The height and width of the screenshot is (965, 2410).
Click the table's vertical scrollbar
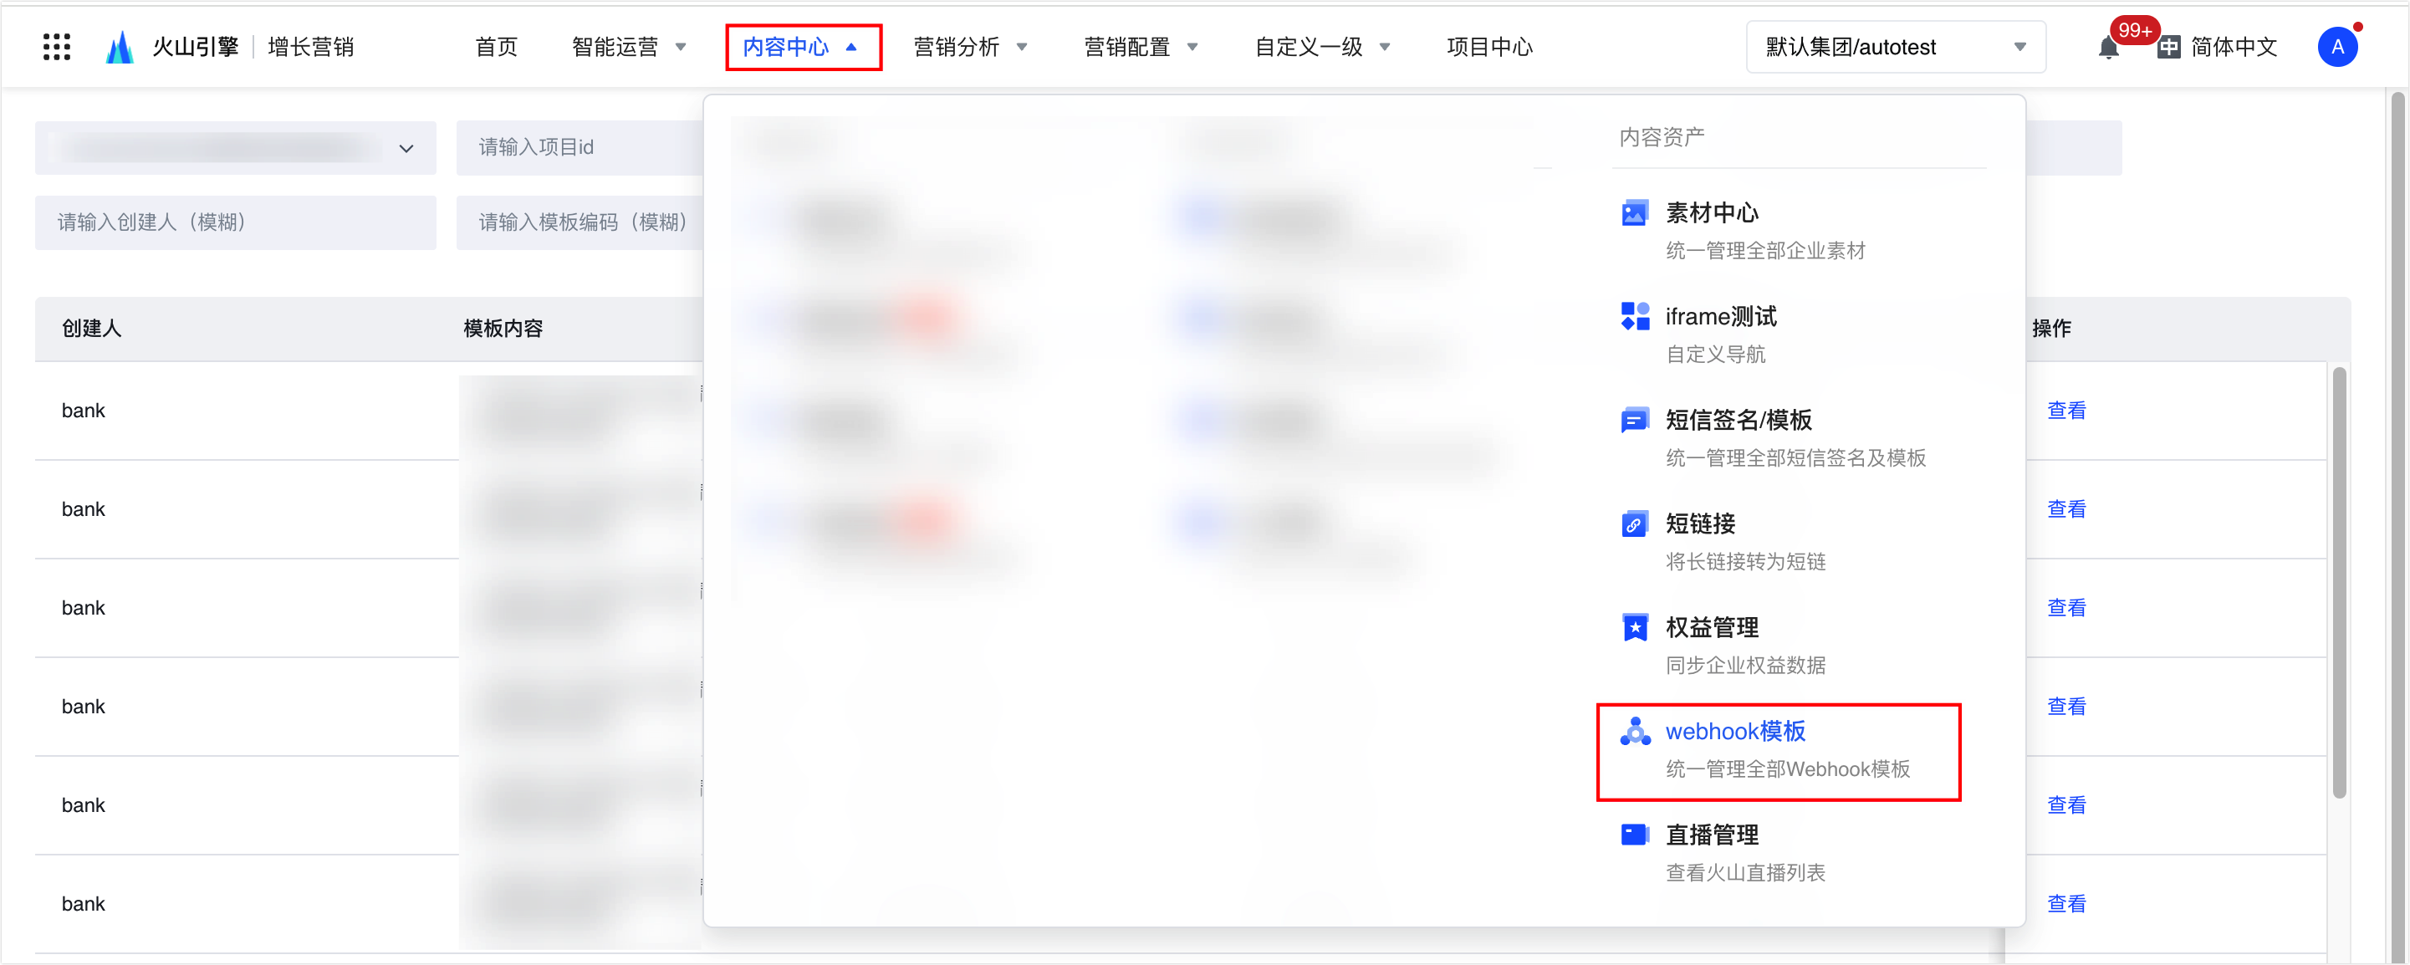(2339, 582)
